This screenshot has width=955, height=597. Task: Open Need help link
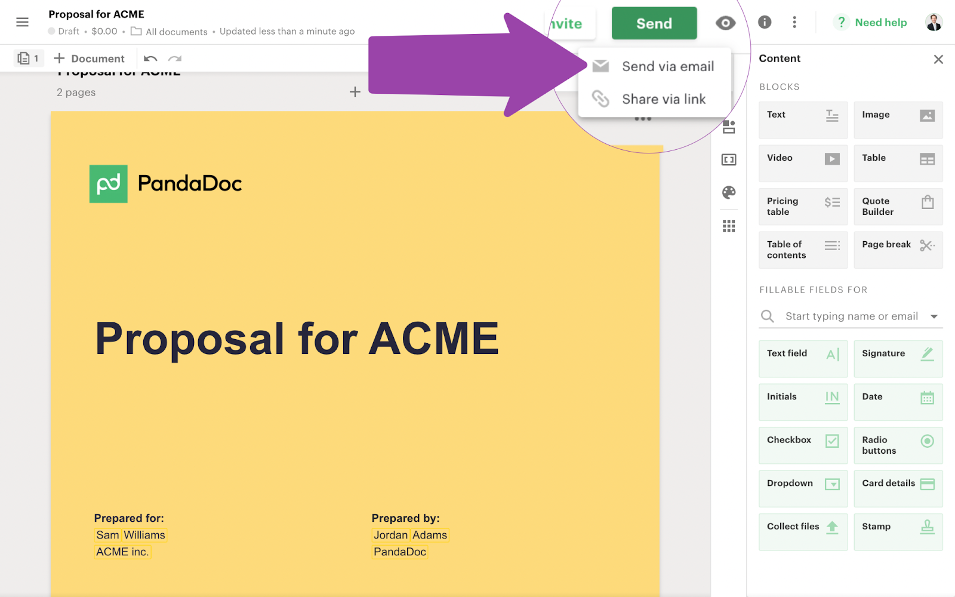(880, 22)
